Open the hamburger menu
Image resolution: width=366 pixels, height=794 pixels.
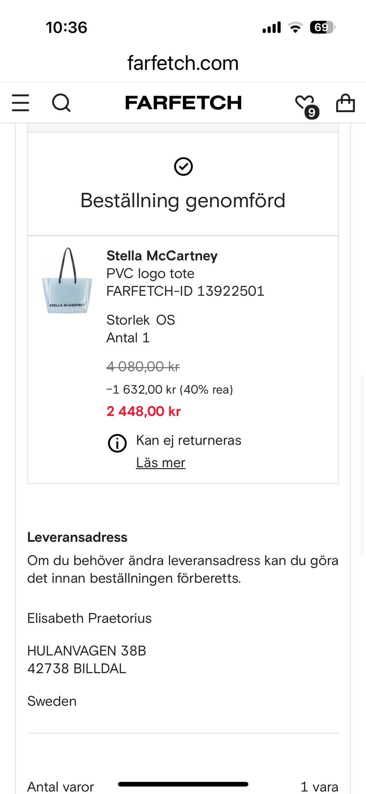[x=21, y=103]
